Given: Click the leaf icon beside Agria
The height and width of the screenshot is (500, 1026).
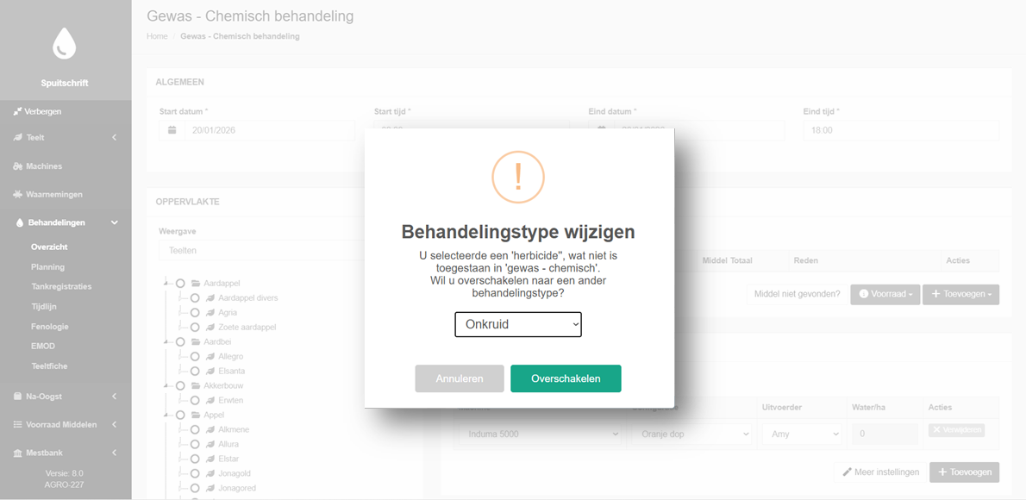Looking at the screenshot, I should pos(210,313).
